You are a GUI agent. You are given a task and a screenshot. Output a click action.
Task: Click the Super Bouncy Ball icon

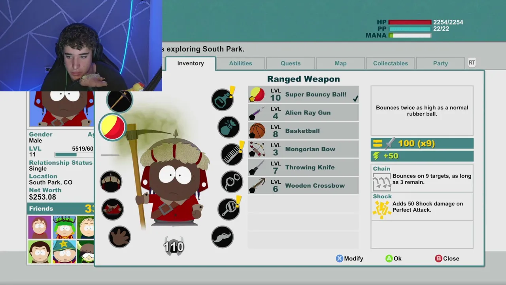coord(257,95)
